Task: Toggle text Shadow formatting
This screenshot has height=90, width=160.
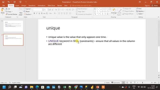Action: tap(42, 13)
